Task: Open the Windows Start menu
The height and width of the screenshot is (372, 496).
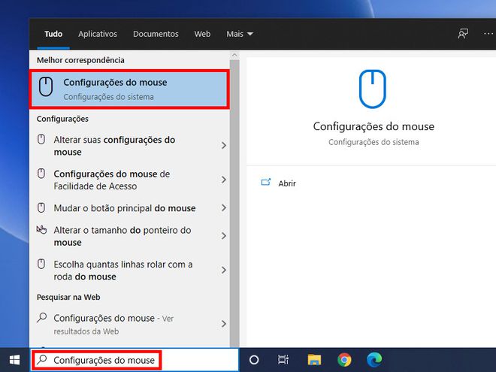Action: [14, 360]
